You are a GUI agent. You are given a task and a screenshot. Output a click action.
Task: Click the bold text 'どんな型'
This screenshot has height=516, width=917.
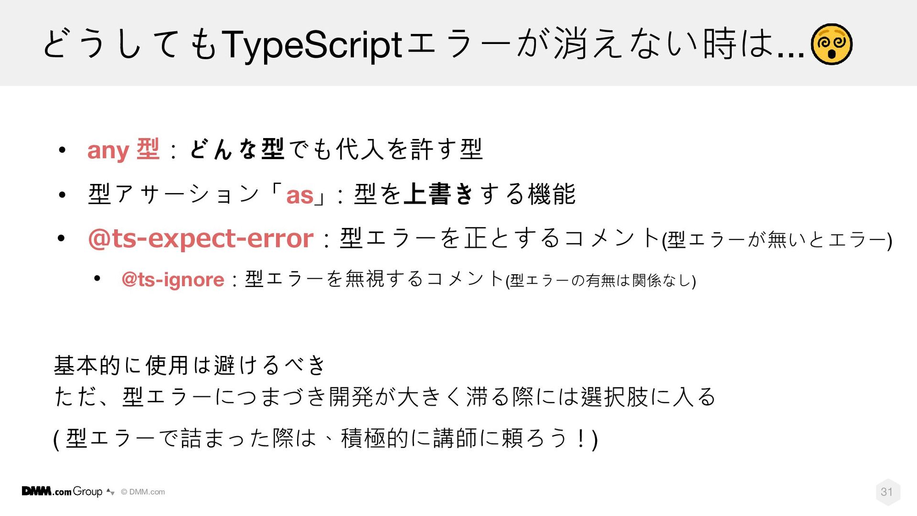237,150
